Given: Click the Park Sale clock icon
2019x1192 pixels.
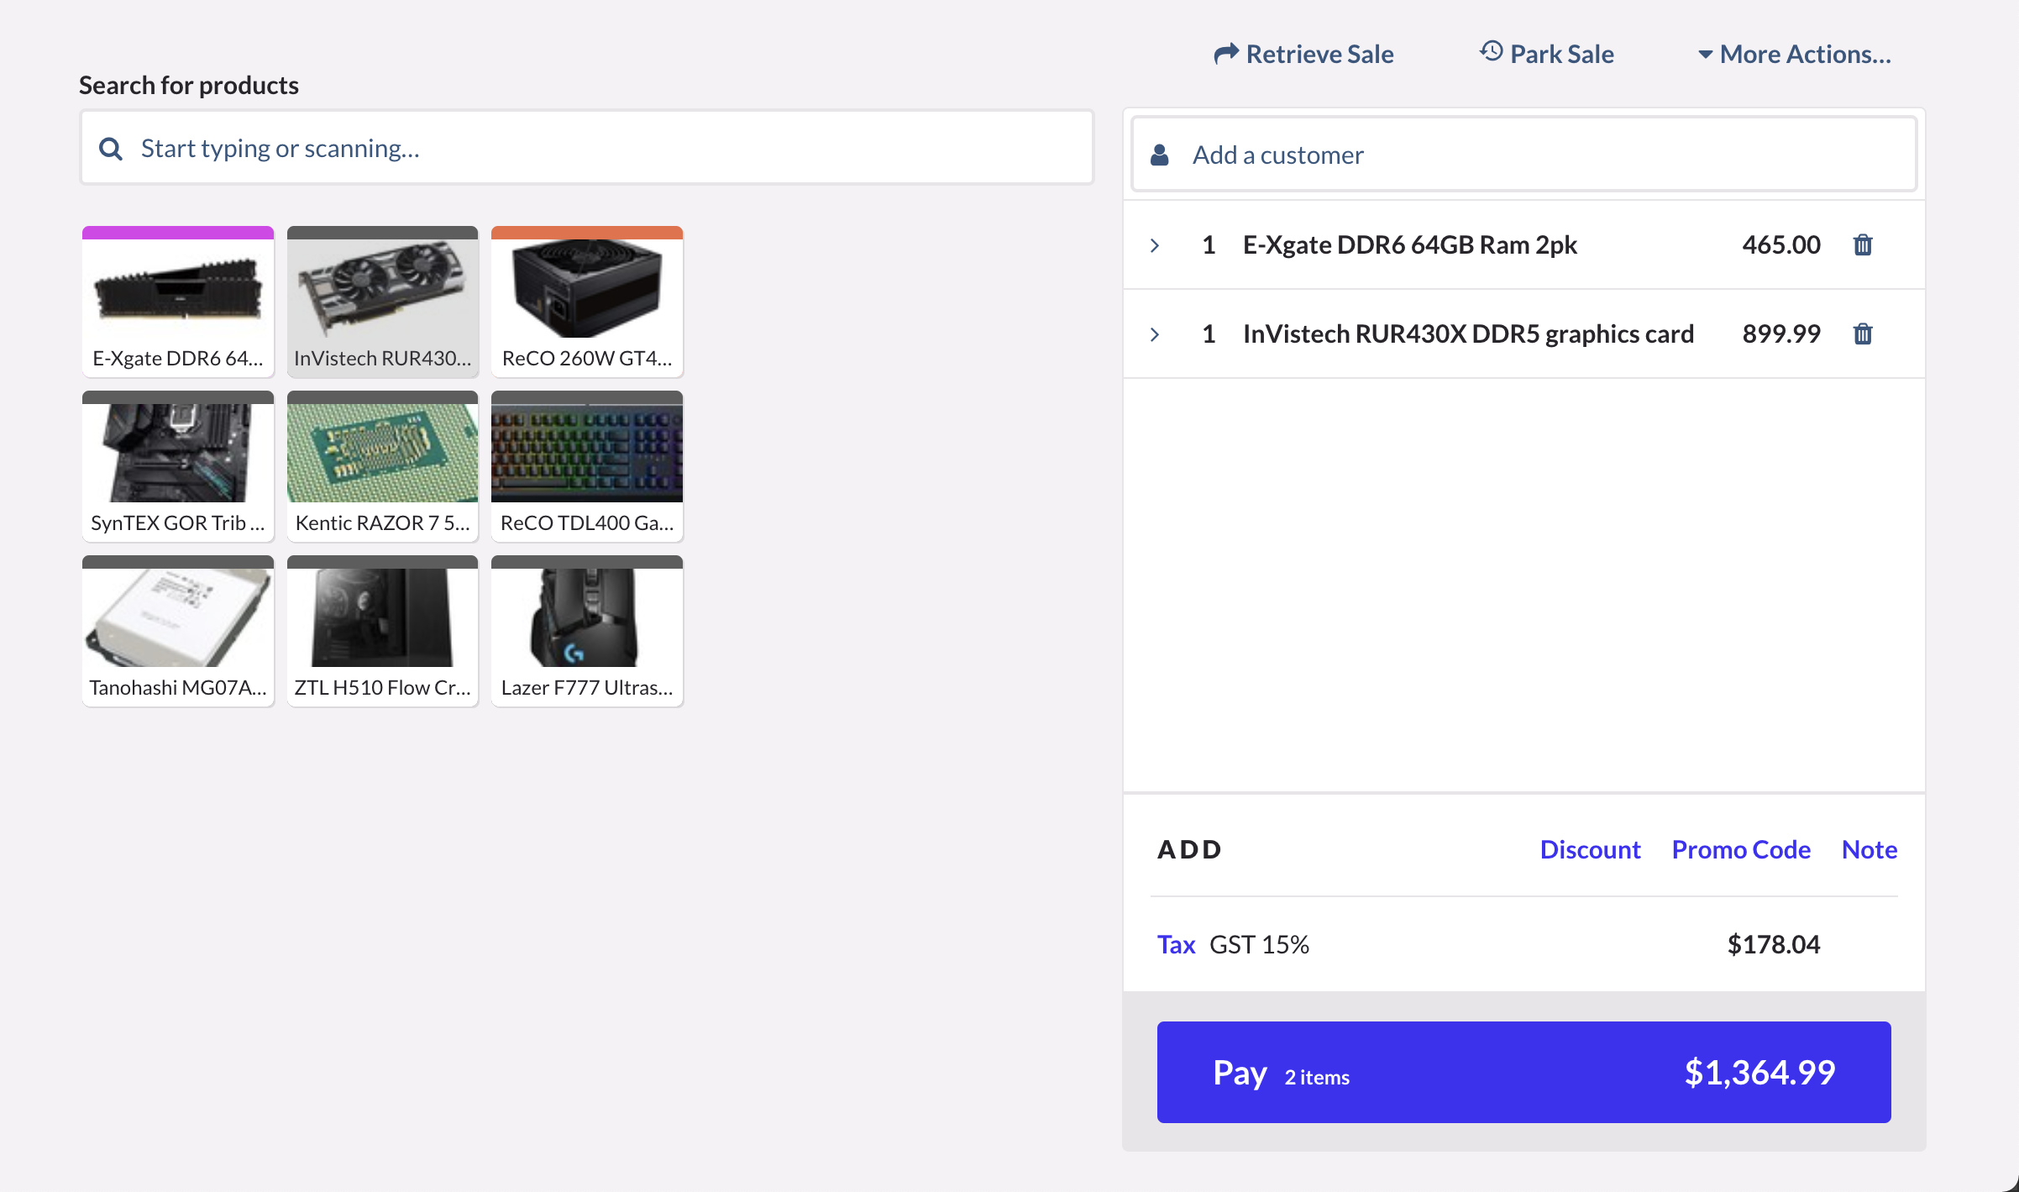Looking at the screenshot, I should (x=1489, y=52).
